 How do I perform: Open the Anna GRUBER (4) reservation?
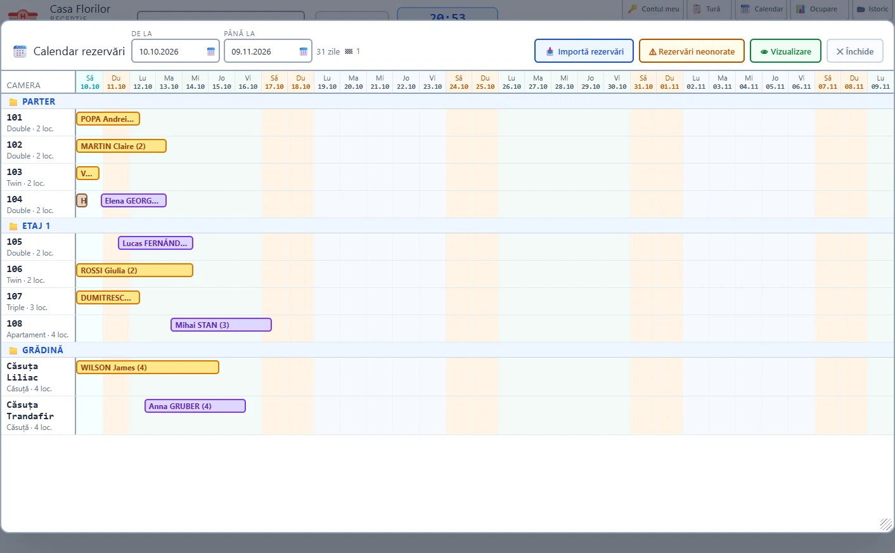(x=195, y=406)
